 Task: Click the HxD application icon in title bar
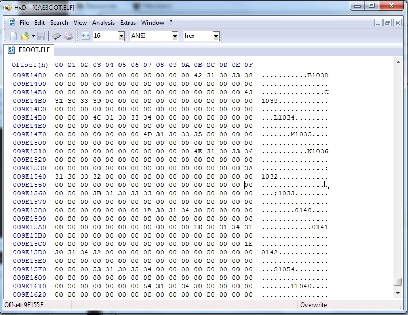(7, 8)
